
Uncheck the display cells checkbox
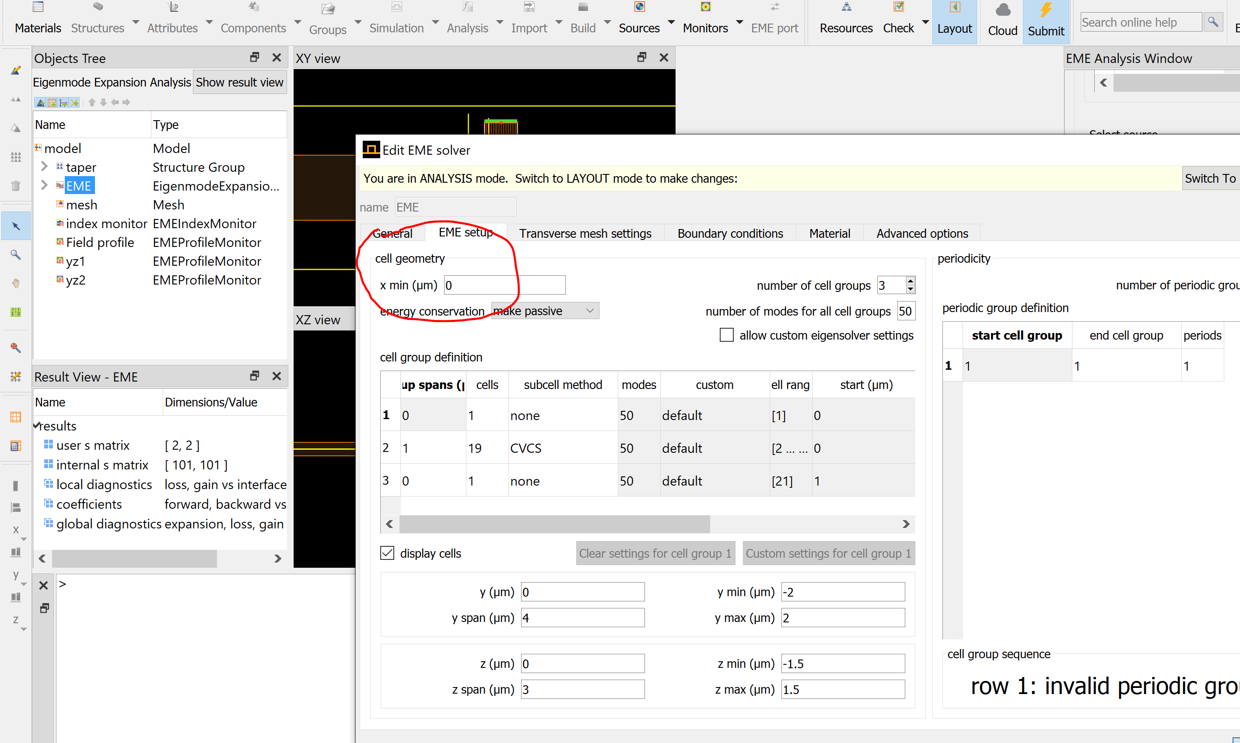[387, 553]
